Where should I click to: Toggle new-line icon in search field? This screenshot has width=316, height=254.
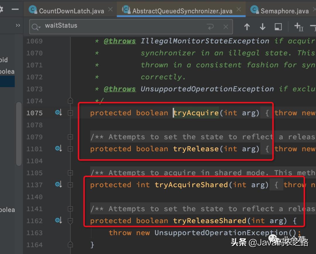(210, 26)
